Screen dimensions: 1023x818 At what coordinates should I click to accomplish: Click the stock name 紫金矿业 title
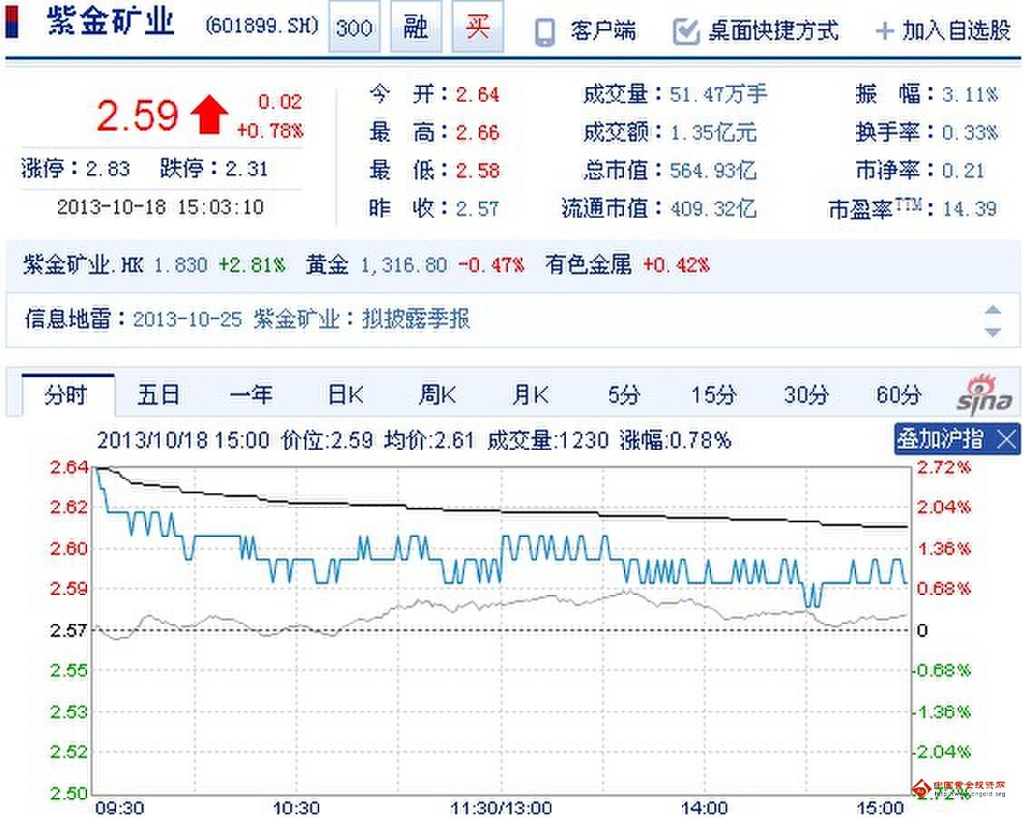tap(111, 22)
